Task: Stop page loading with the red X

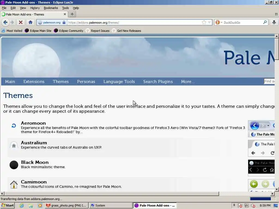Action: 21,22
